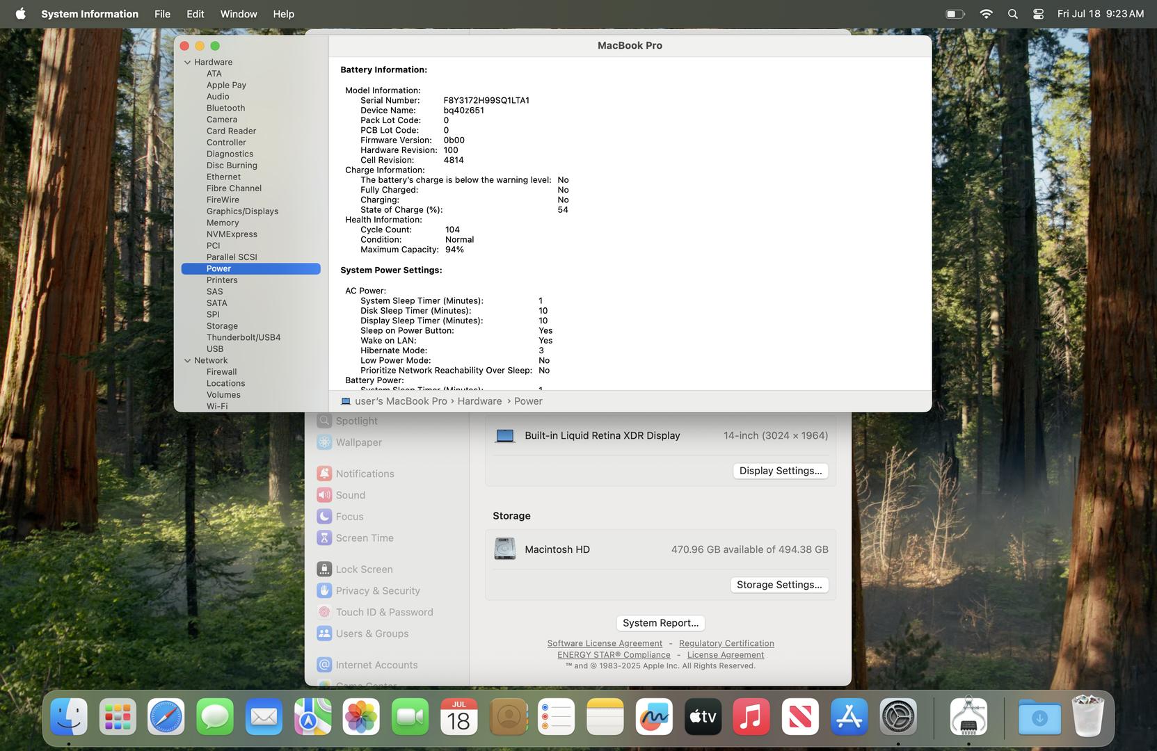The image size is (1157, 751).
Task: Click the date and time in menu bar
Action: click(x=1101, y=14)
